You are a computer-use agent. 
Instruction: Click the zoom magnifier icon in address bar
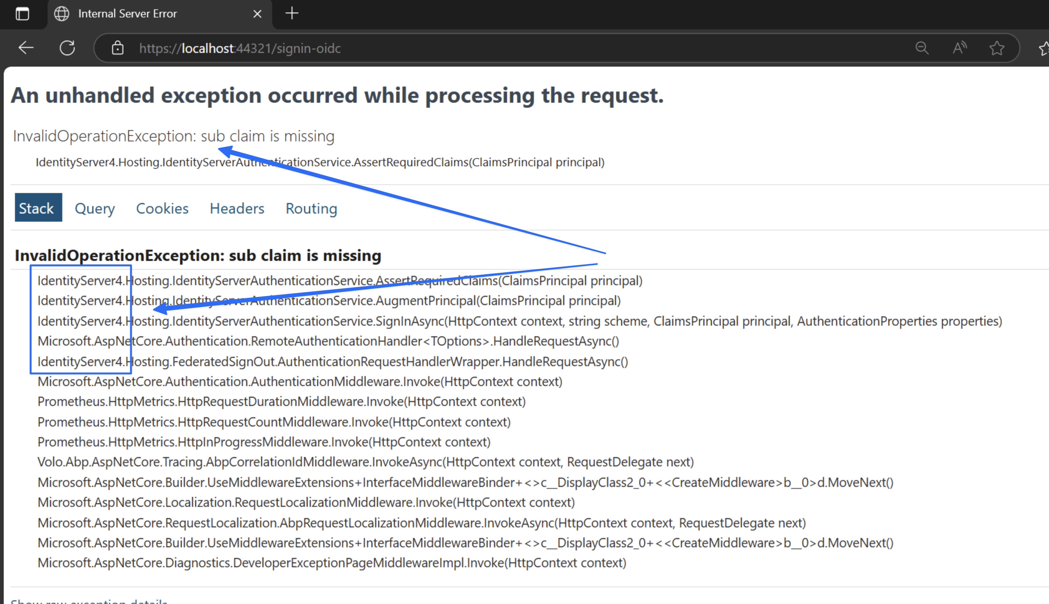click(x=922, y=48)
